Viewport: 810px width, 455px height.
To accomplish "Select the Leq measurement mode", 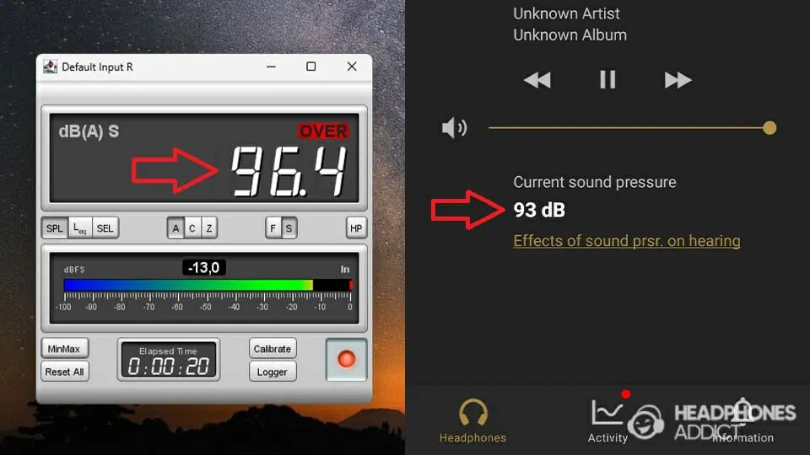I will point(80,228).
